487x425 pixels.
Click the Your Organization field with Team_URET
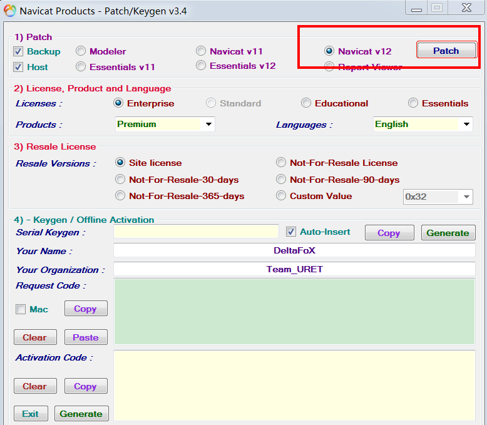294,269
